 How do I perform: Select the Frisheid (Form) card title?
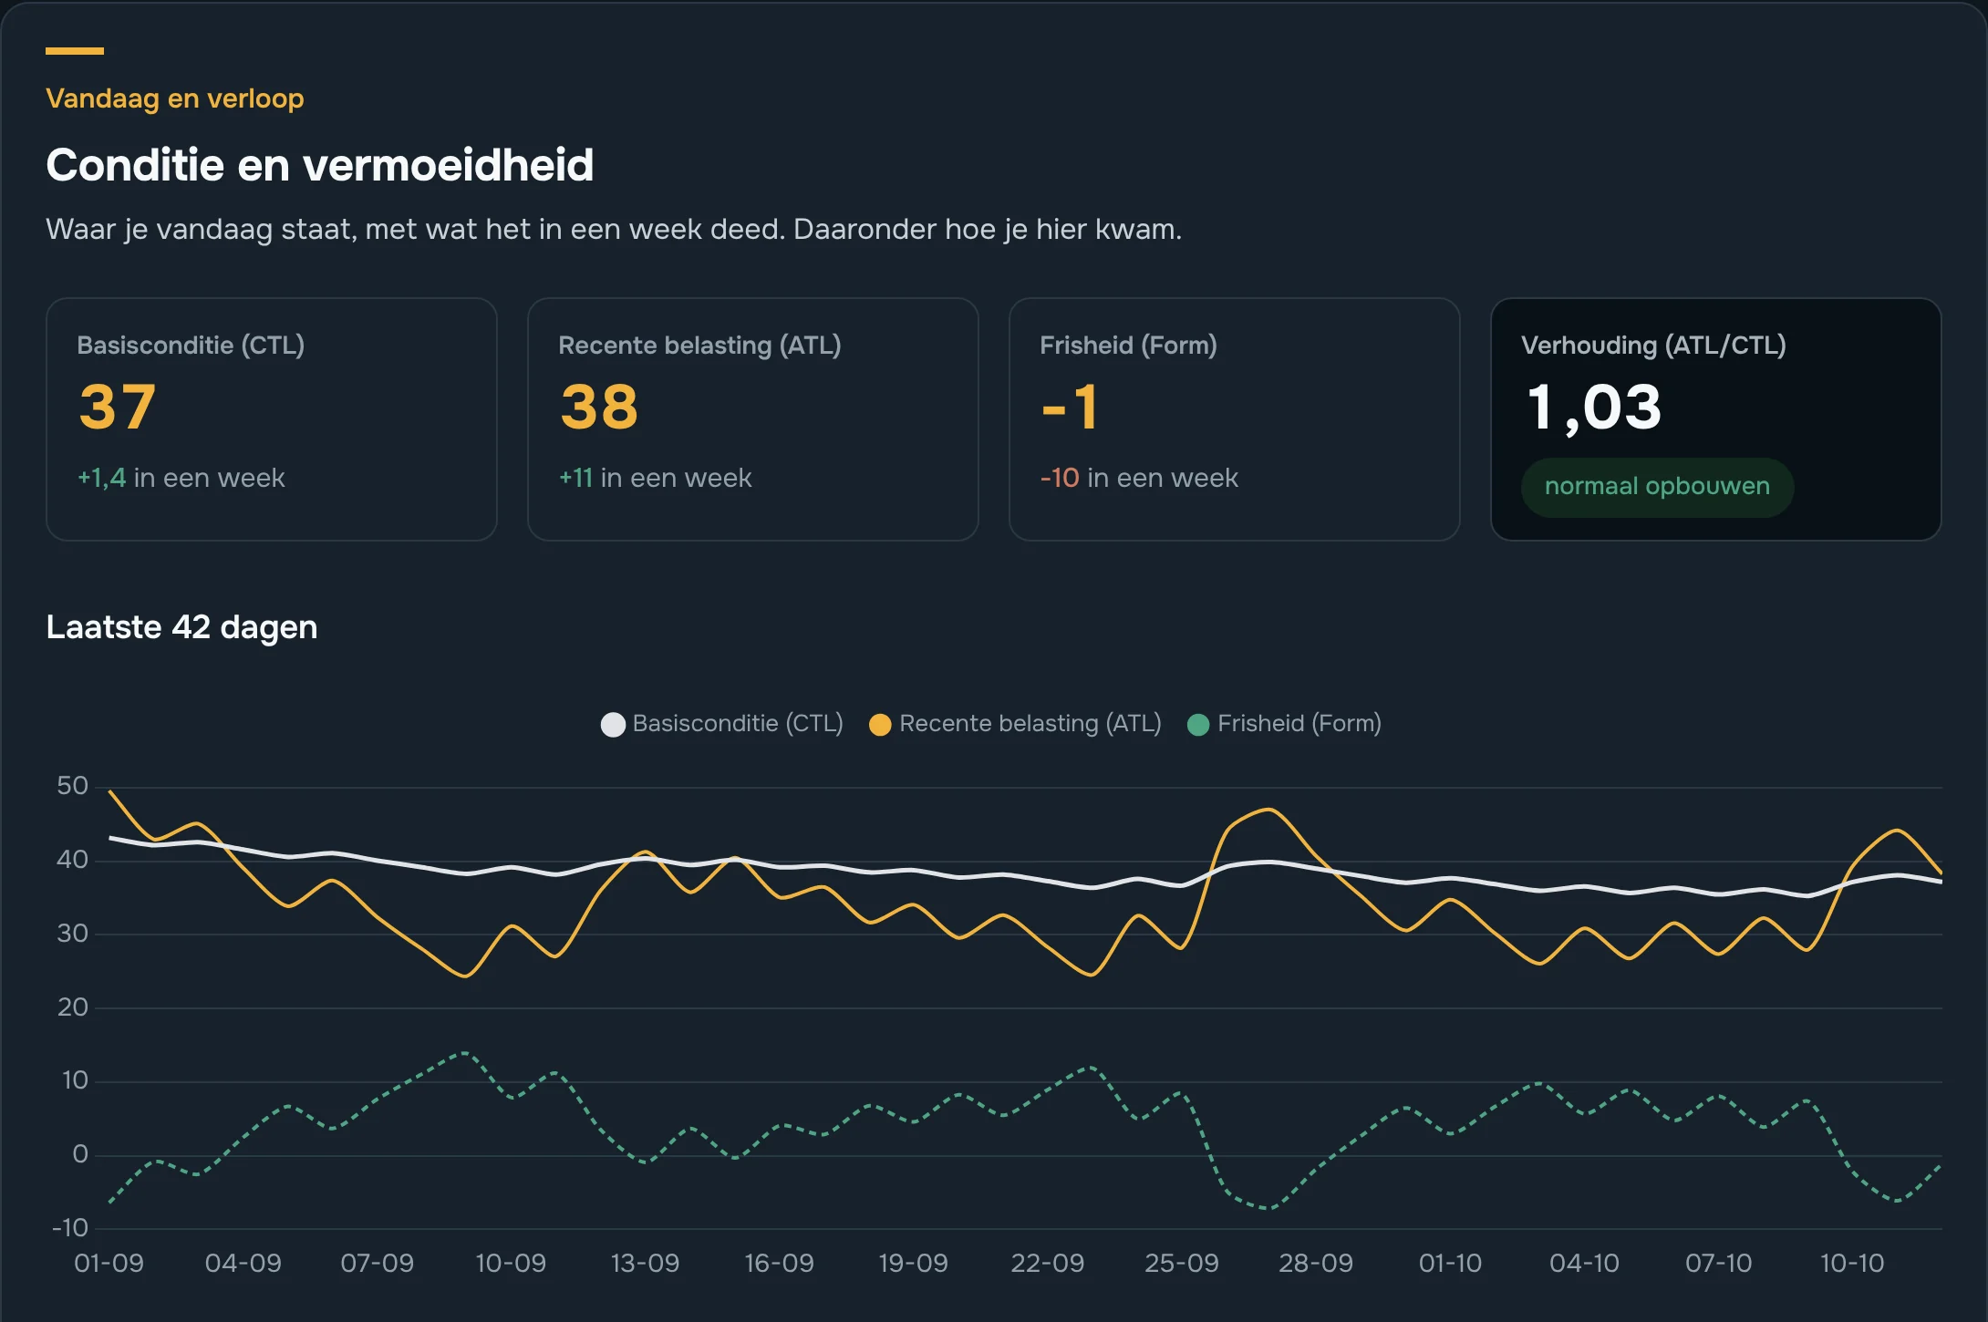[1128, 346]
